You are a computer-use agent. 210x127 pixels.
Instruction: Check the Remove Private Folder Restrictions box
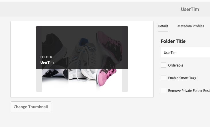(x=163, y=91)
